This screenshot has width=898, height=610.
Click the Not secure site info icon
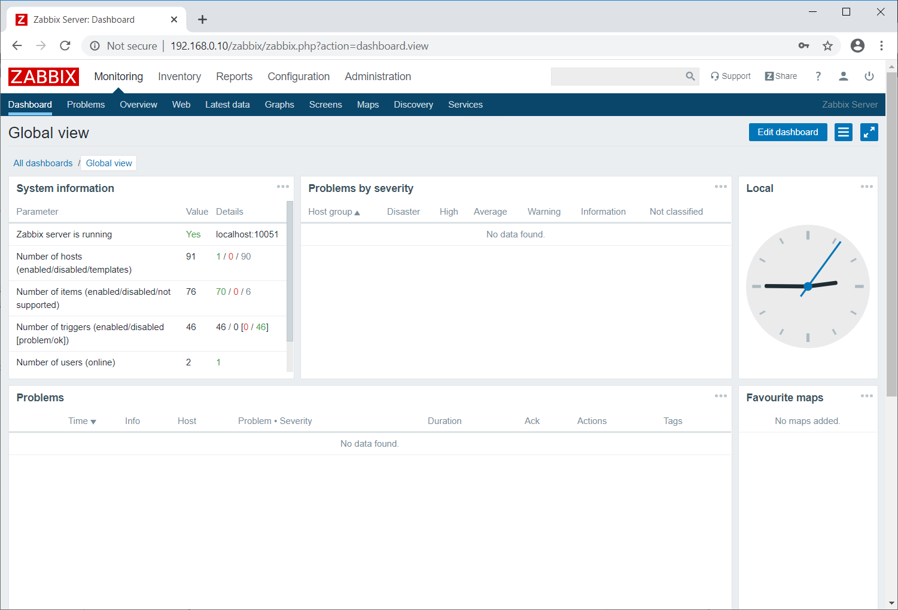(95, 46)
